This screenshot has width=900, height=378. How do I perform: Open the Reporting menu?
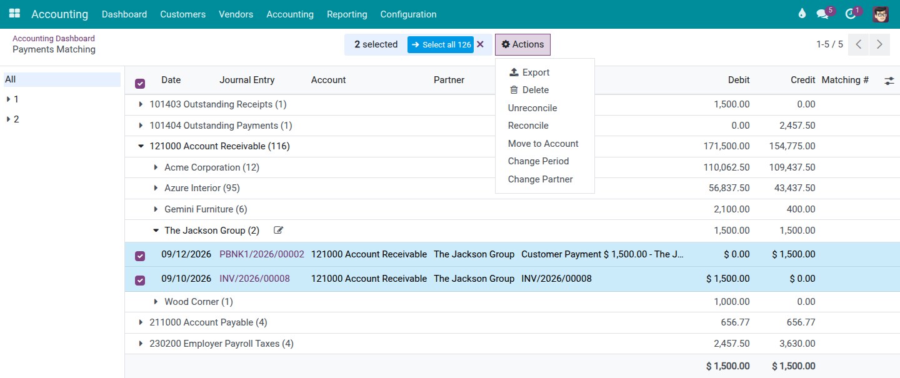pos(347,14)
